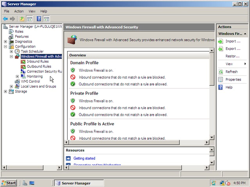250x187 pixels.
Task: Click the Configuration node icon
Action: pyautogui.click(x=11, y=47)
